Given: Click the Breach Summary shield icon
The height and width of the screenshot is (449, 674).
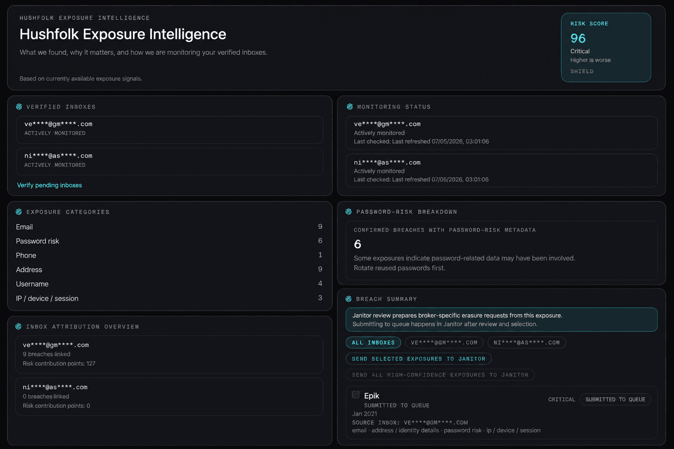Looking at the screenshot, I should pos(348,299).
